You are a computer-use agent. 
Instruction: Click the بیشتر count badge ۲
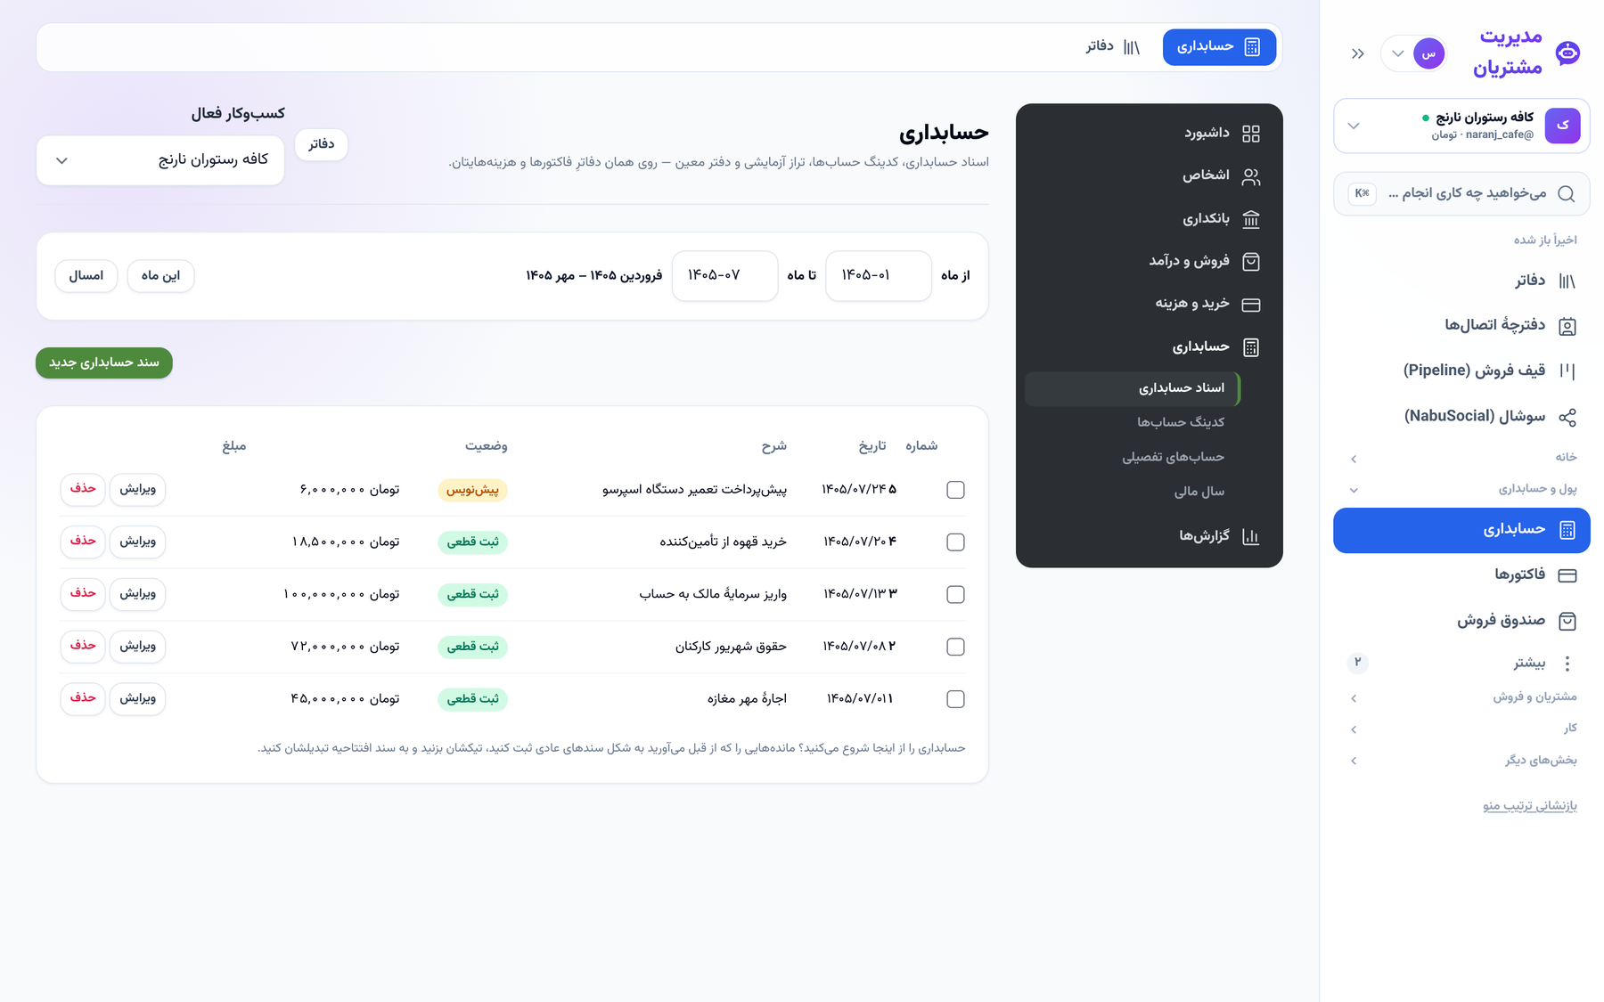point(1357,663)
